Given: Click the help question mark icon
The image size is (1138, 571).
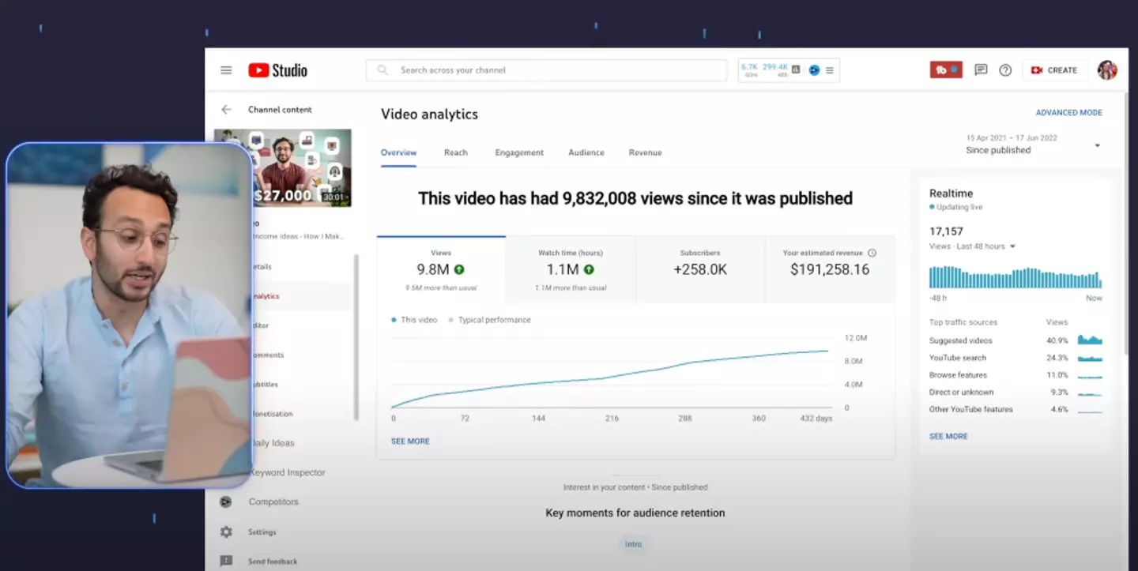Looking at the screenshot, I should tap(1005, 70).
